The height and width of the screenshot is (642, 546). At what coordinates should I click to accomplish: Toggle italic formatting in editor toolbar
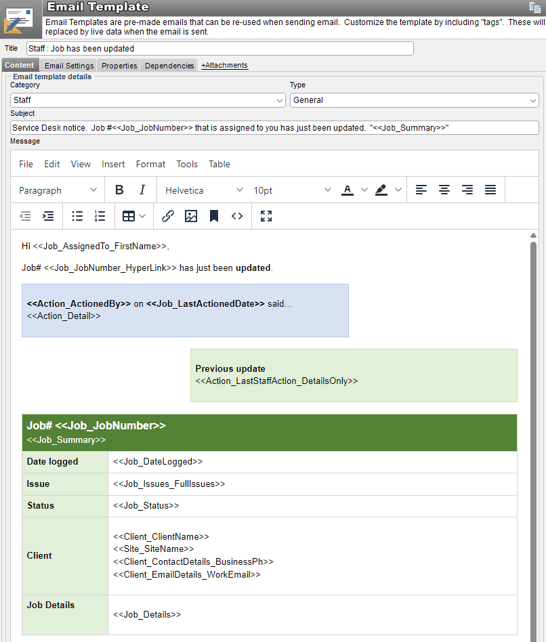[142, 190]
